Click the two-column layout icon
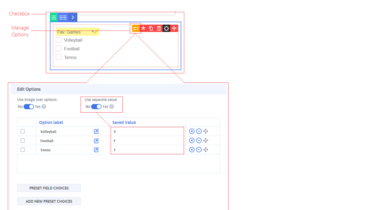369x210 pixels. point(63,17)
